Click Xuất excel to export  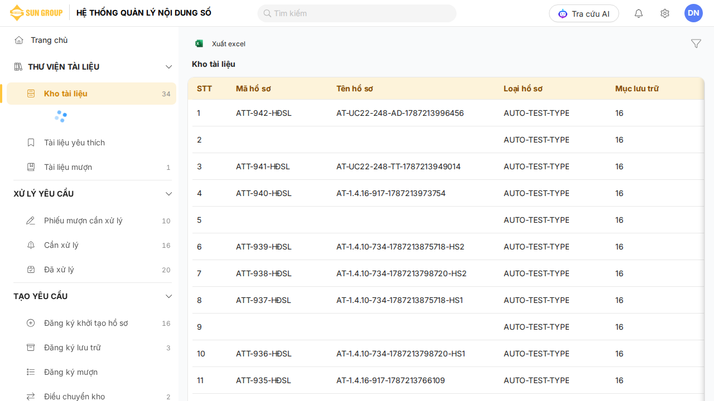229,44
